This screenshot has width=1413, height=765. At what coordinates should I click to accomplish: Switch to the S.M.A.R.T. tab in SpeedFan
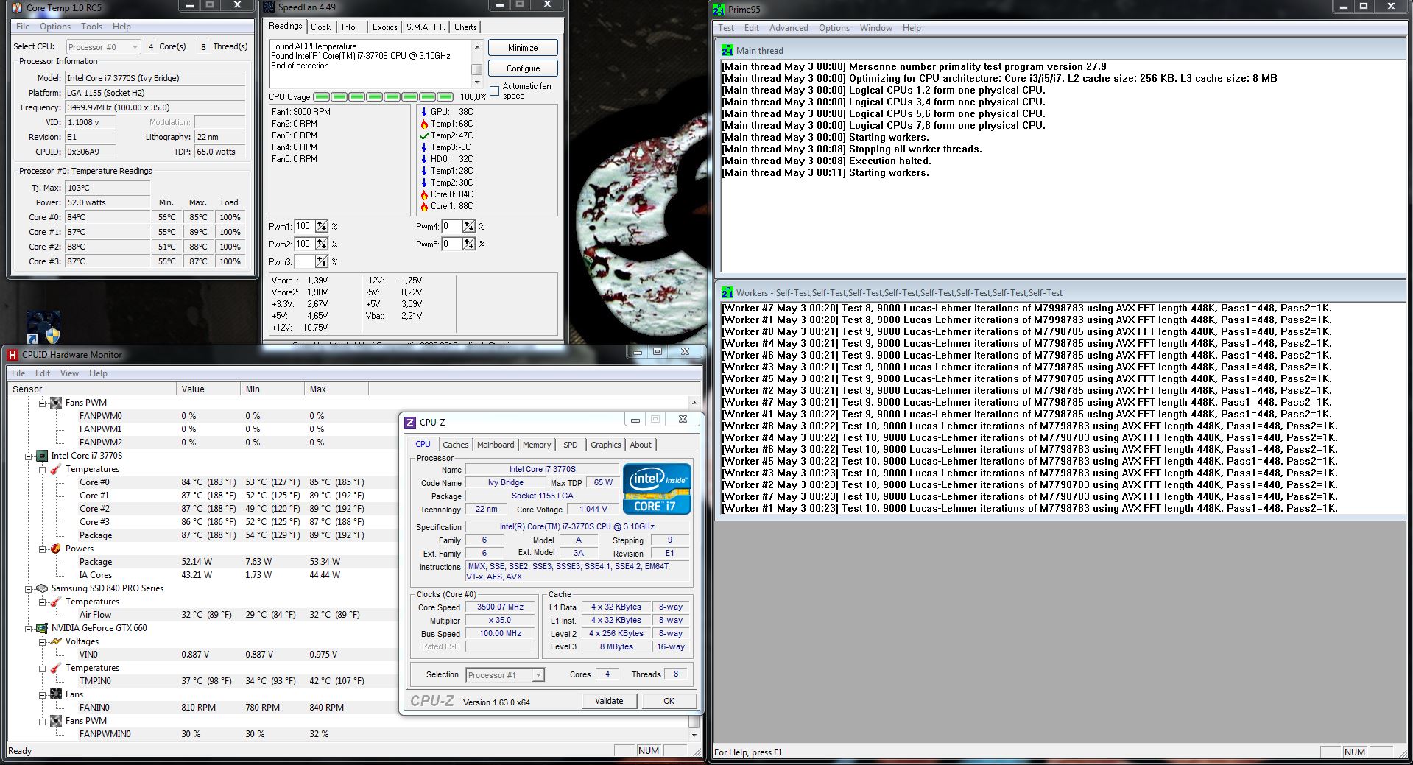426,27
